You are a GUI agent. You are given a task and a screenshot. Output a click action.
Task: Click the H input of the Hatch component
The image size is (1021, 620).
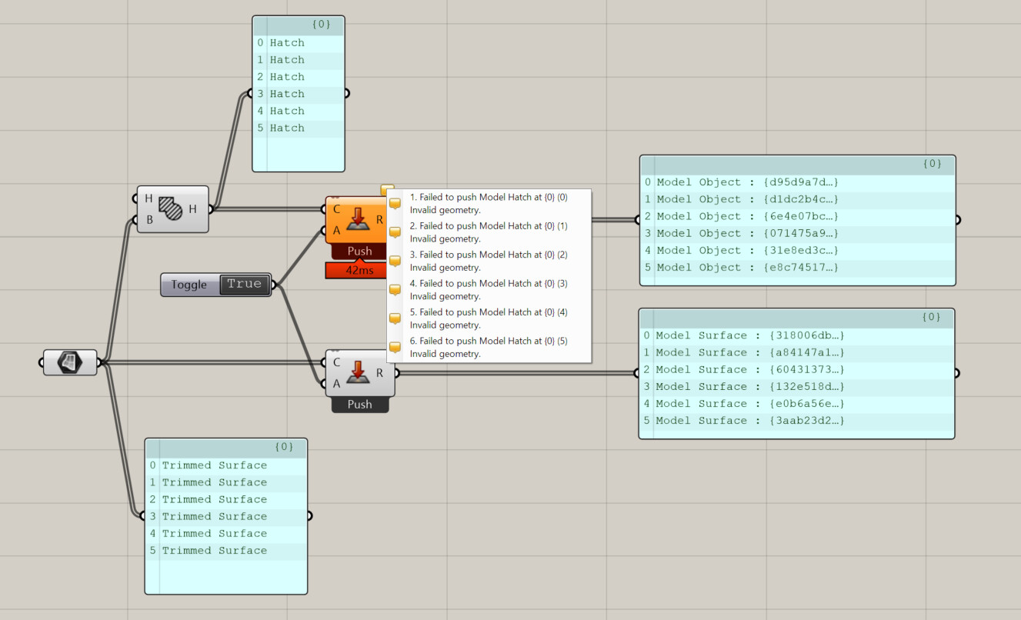click(x=148, y=199)
